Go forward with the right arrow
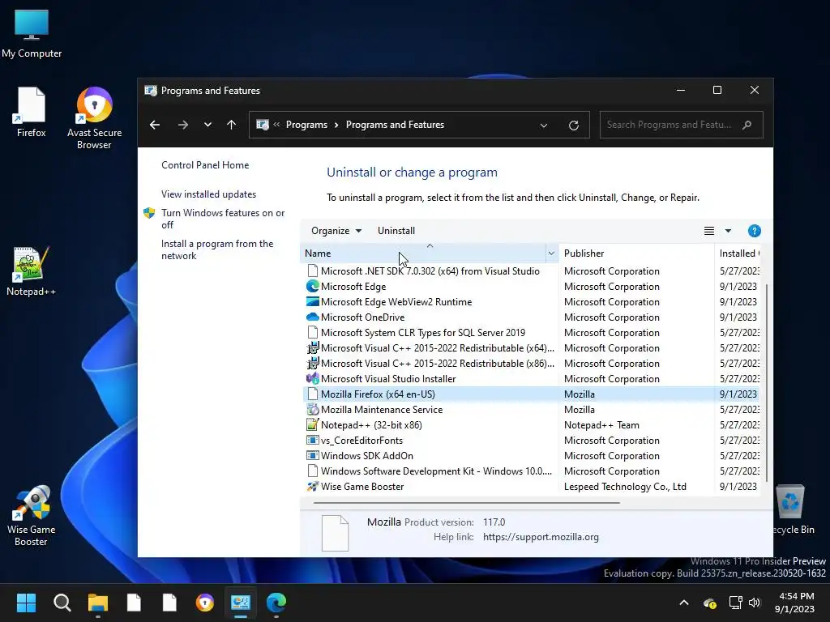This screenshot has width=830, height=622. click(182, 125)
